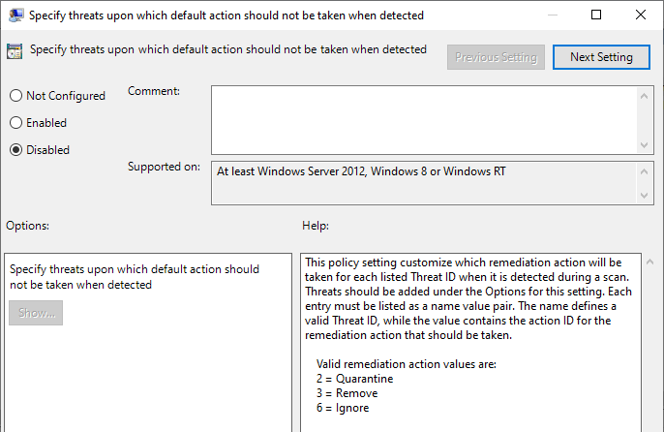Click the Group Policy icon in title bar

coord(15,15)
